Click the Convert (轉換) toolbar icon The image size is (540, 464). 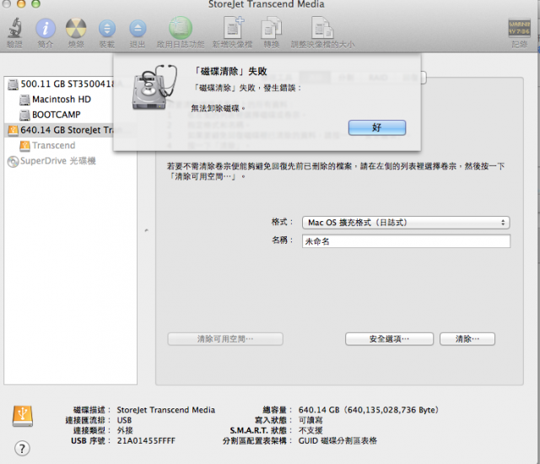(272, 28)
